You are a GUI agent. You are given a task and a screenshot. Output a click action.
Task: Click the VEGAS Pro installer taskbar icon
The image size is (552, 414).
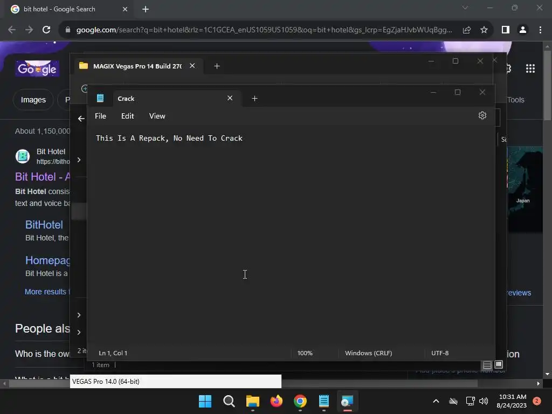(x=347, y=401)
